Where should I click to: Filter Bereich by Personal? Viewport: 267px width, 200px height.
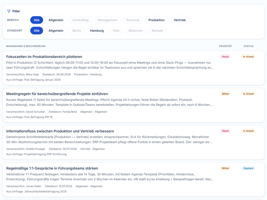click(133, 20)
